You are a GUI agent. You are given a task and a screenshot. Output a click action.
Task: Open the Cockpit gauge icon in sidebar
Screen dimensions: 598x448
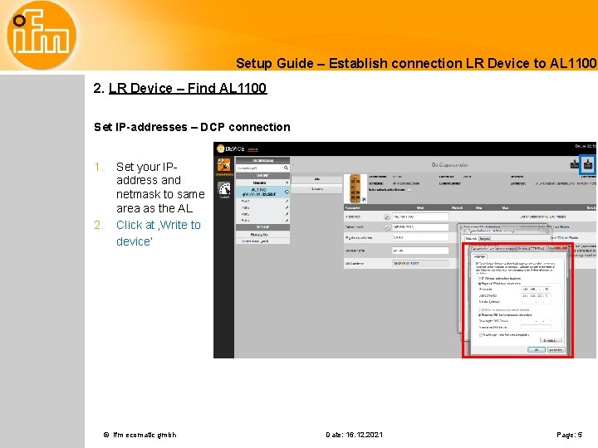coord(224,189)
